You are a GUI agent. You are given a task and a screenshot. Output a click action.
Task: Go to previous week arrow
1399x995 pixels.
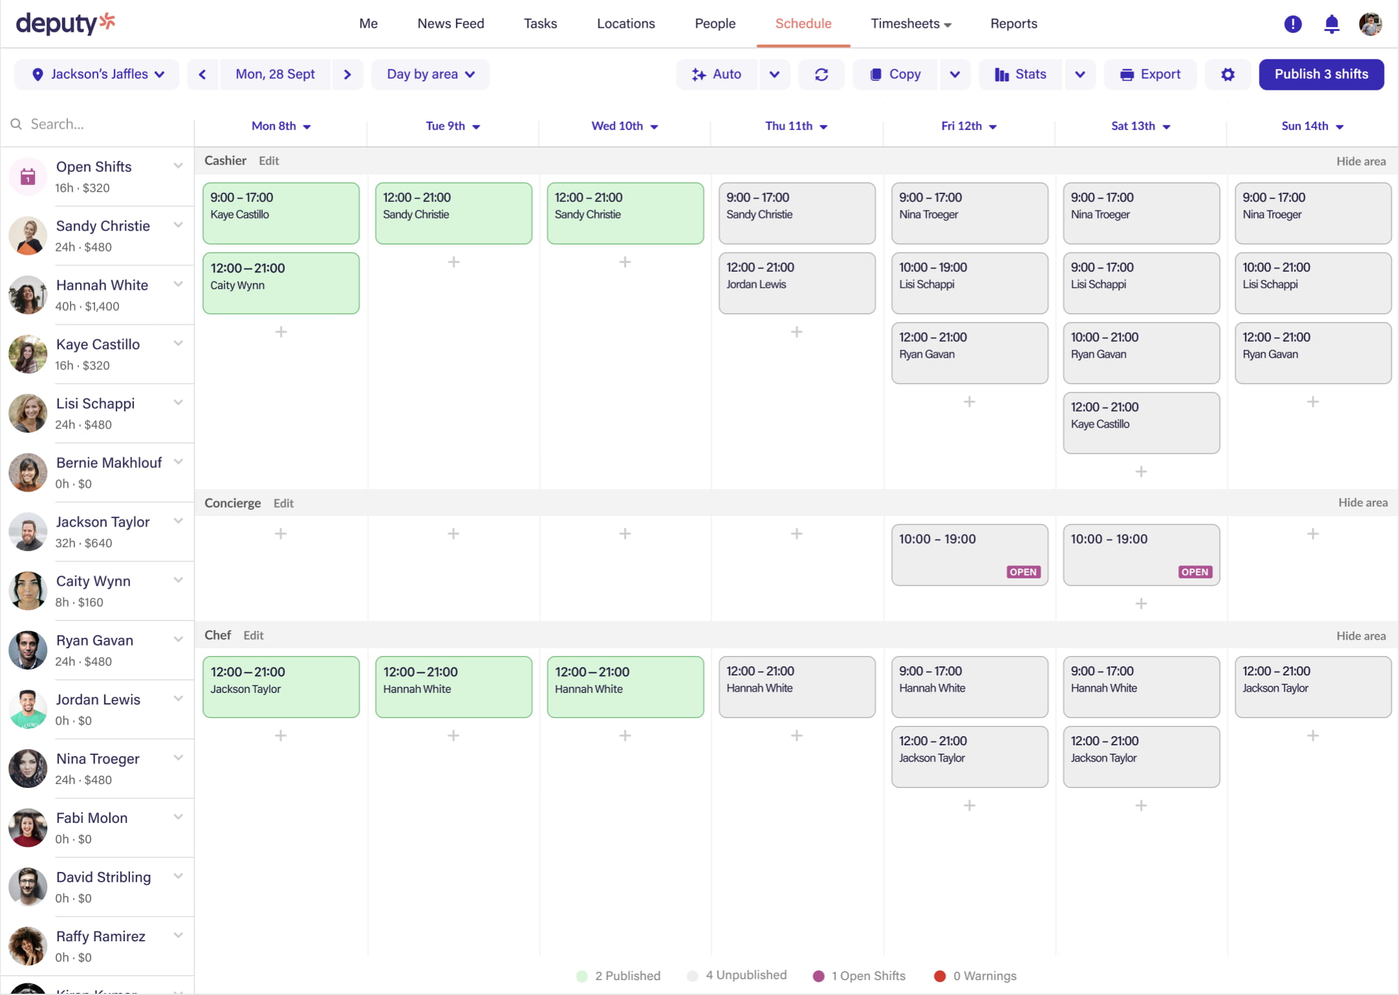point(203,74)
